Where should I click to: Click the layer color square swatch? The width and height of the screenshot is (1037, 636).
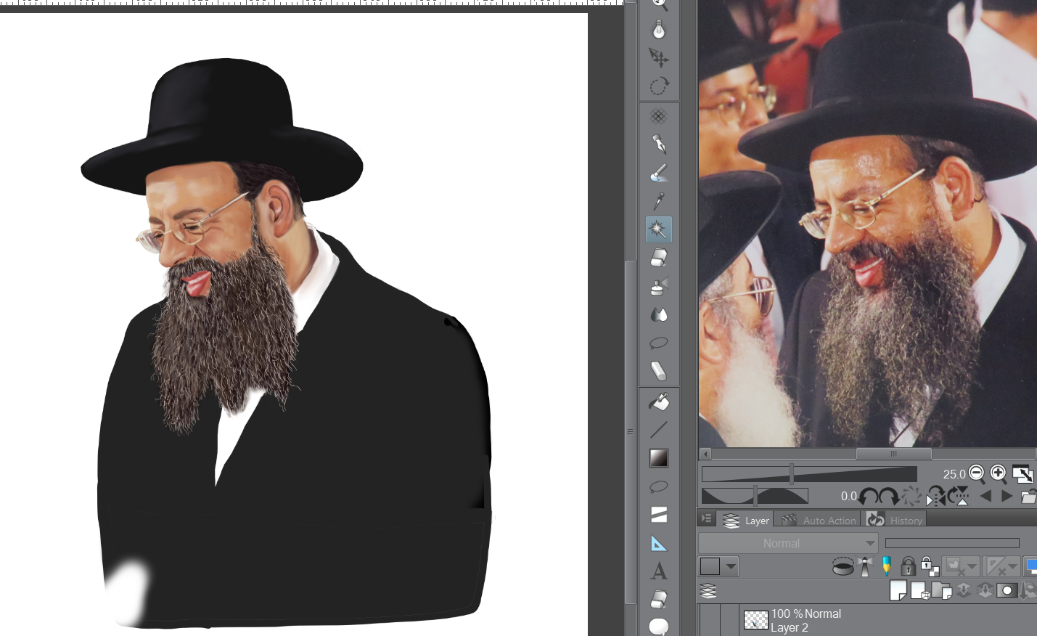coord(710,566)
